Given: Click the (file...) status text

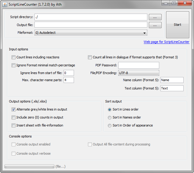Looking at the screenshot, I should [x=61, y=166].
